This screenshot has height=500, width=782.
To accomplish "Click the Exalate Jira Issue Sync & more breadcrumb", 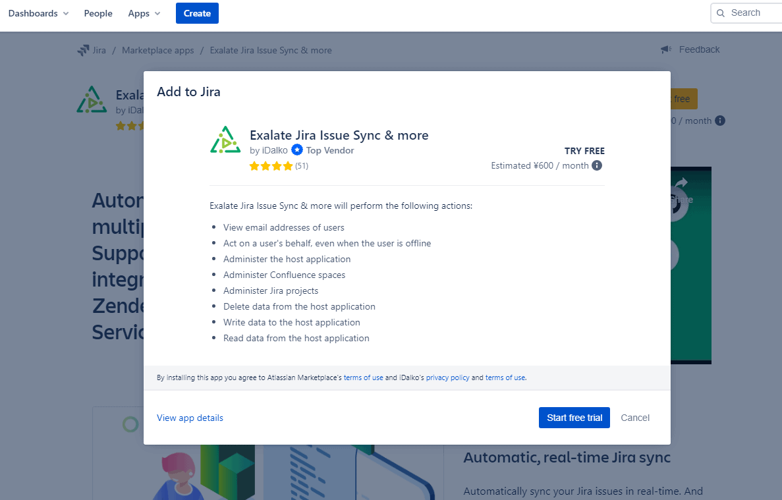I will (x=271, y=50).
